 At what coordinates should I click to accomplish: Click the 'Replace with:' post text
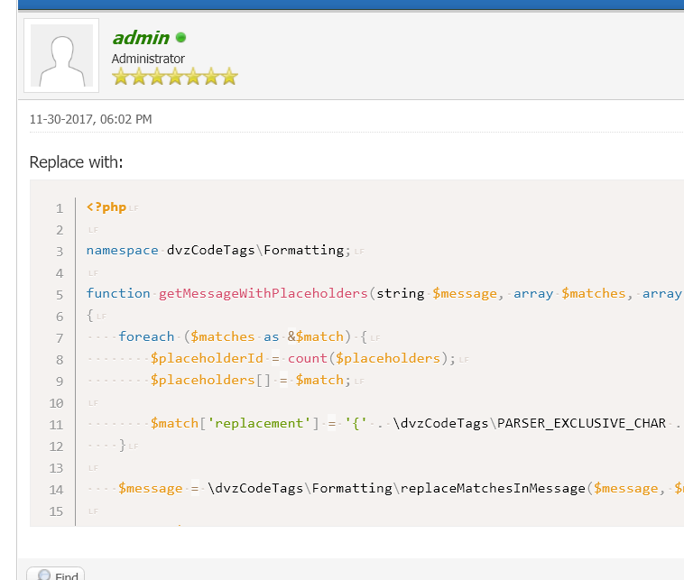[x=76, y=162]
